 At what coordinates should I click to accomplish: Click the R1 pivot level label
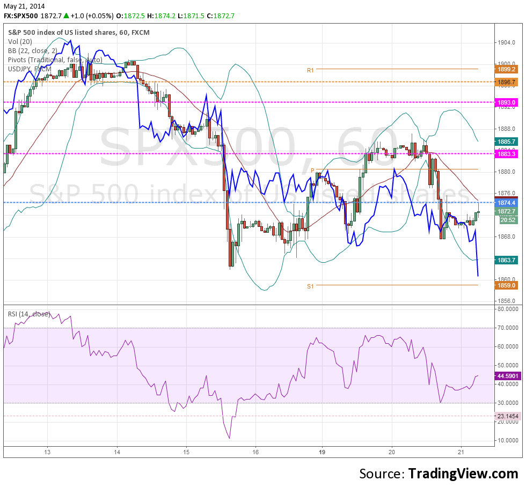(x=310, y=70)
